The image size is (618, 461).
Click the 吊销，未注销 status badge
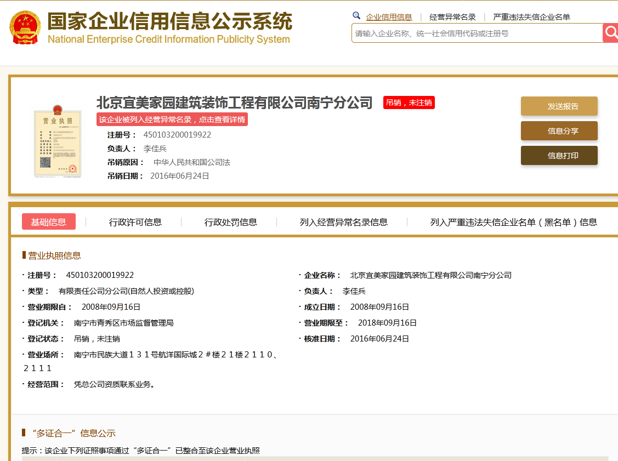point(409,103)
